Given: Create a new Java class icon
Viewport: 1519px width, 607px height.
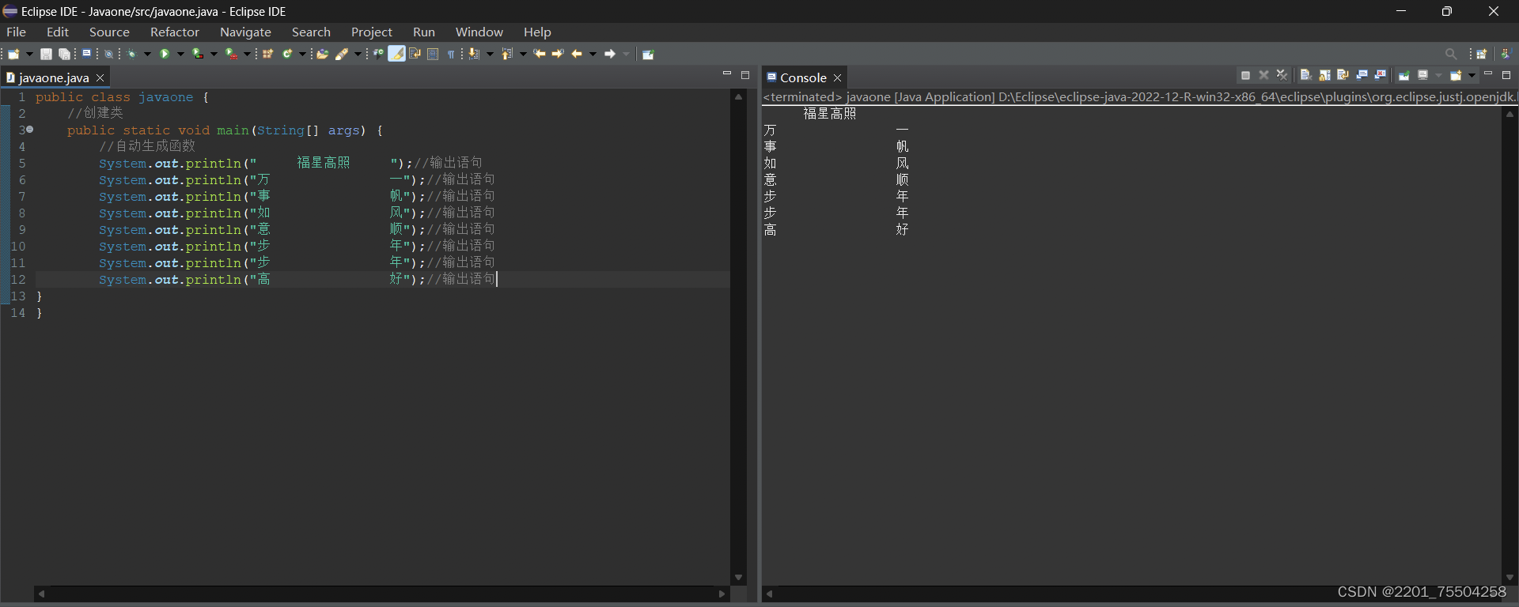Looking at the screenshot, I should tap(287, 54).
